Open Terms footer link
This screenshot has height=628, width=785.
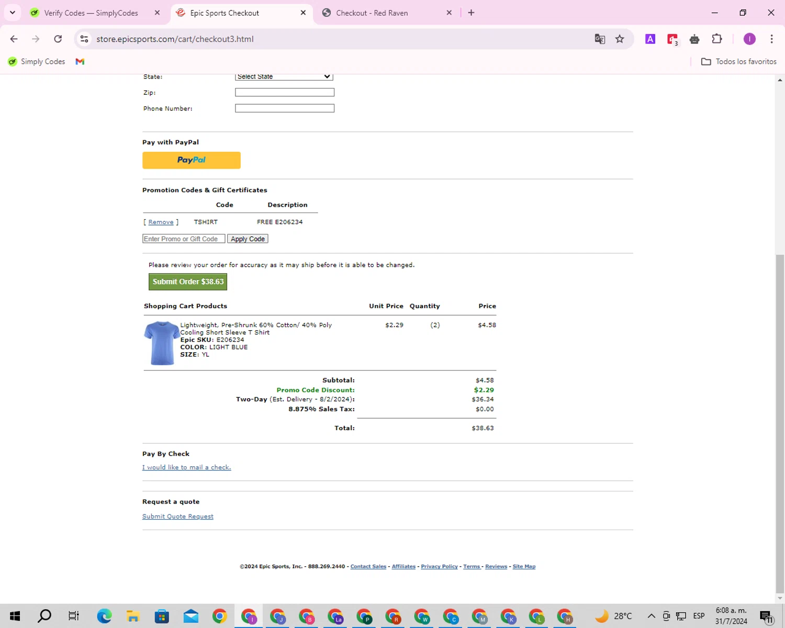pos(472,566)
